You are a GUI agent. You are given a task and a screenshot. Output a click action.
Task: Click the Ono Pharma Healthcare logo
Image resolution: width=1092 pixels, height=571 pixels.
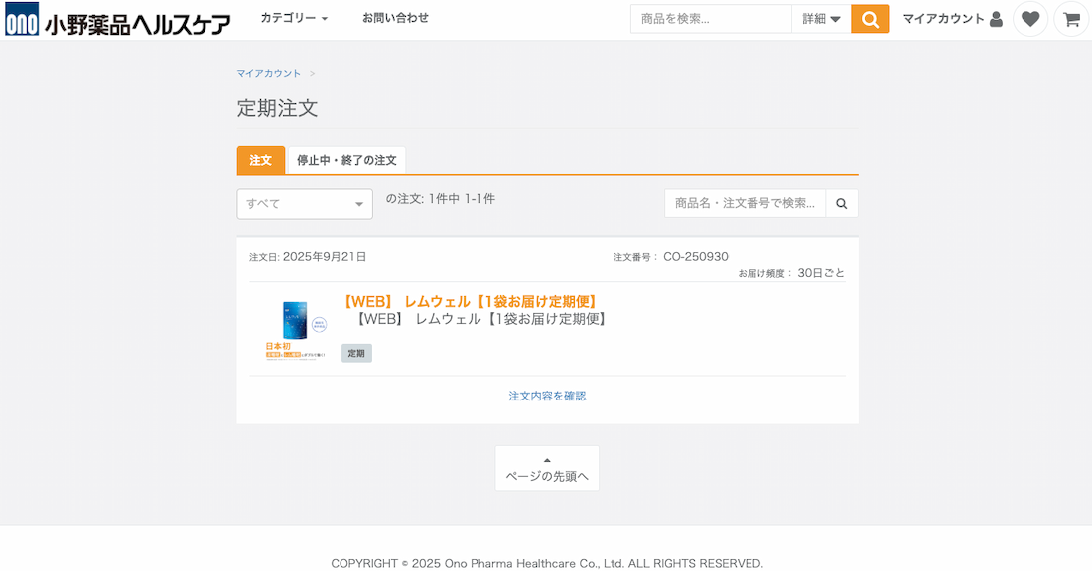(x=118, y=19)
